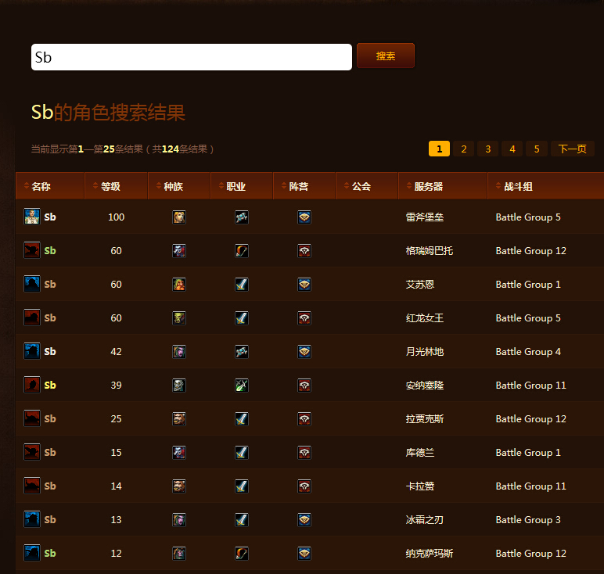Image resolution: width=604 pixels, height=574 pixels.
Task: Click the 下一页 next page button
Action: click(x=572, y=149)
